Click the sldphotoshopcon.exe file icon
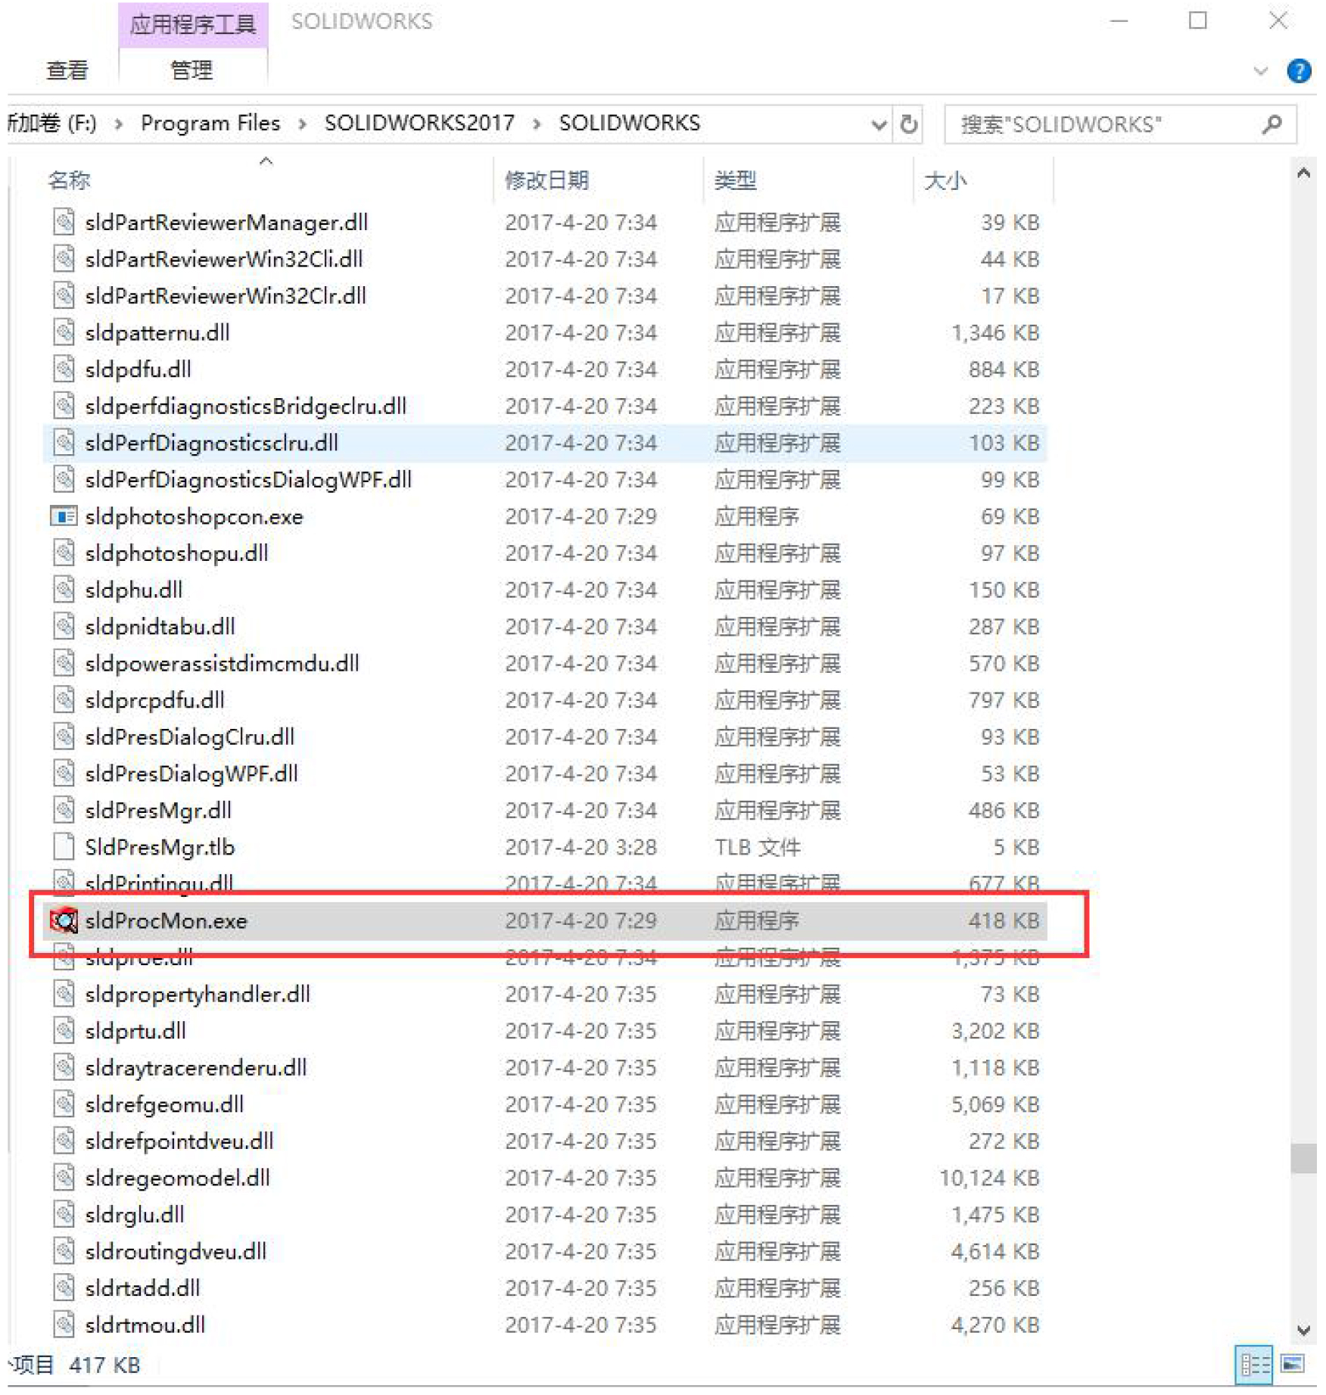 point(64,516)
